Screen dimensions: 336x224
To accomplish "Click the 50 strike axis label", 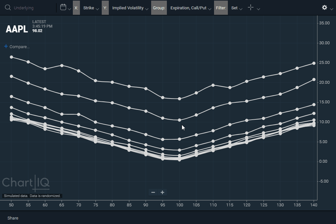I will pos(11,205).
